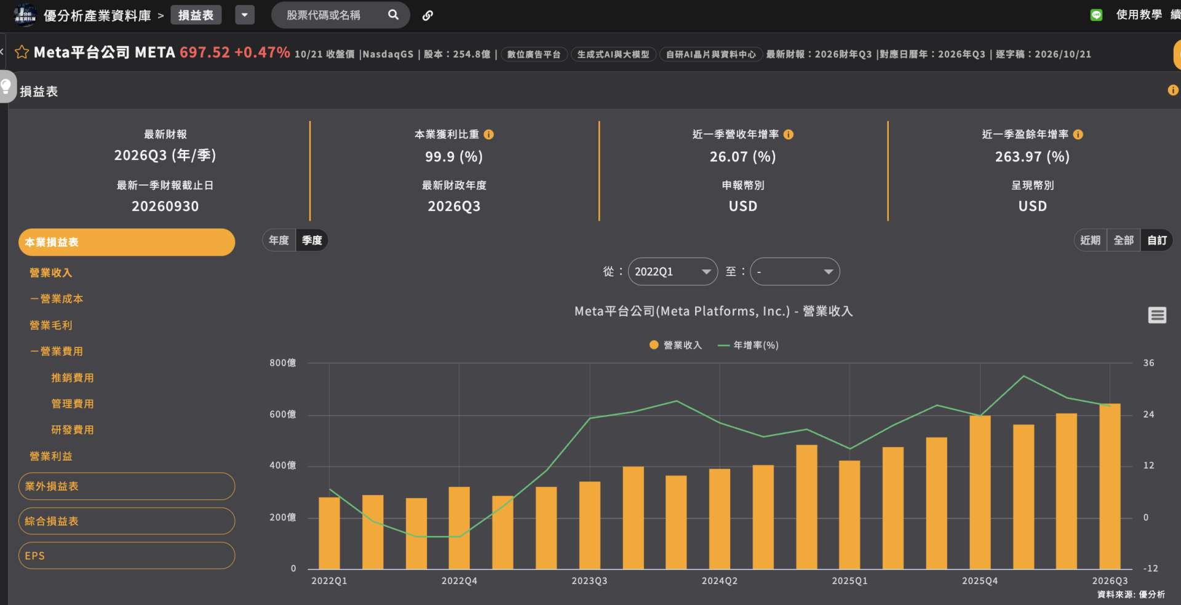Select 營業毛利 in the sidebar
Viewport: 1181px width, 605px height.
tap(51, 325)
